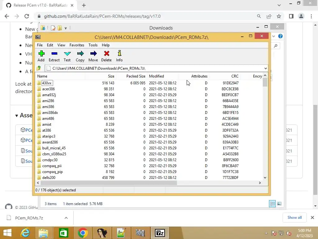The image size is (318, 239).
Task: Click the volume tray icon
Action: pyautogui.click(x=289, y=233)
